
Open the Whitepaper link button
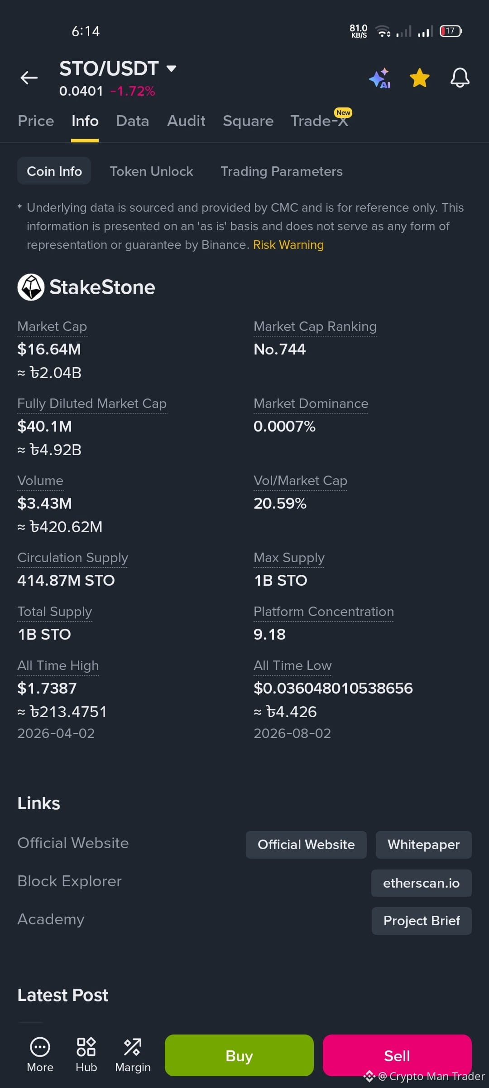tap(424, 845)
